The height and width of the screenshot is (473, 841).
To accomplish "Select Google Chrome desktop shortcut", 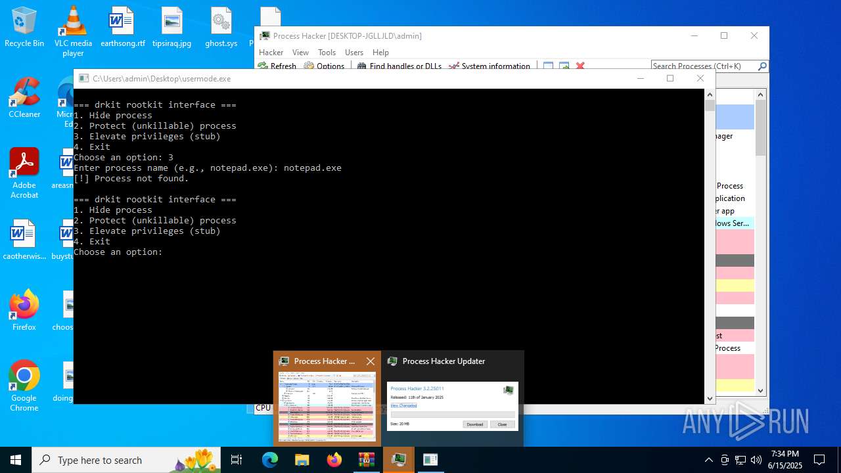I will 24,386.
